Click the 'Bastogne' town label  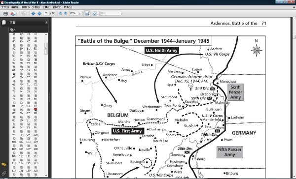tap(138, 162)
